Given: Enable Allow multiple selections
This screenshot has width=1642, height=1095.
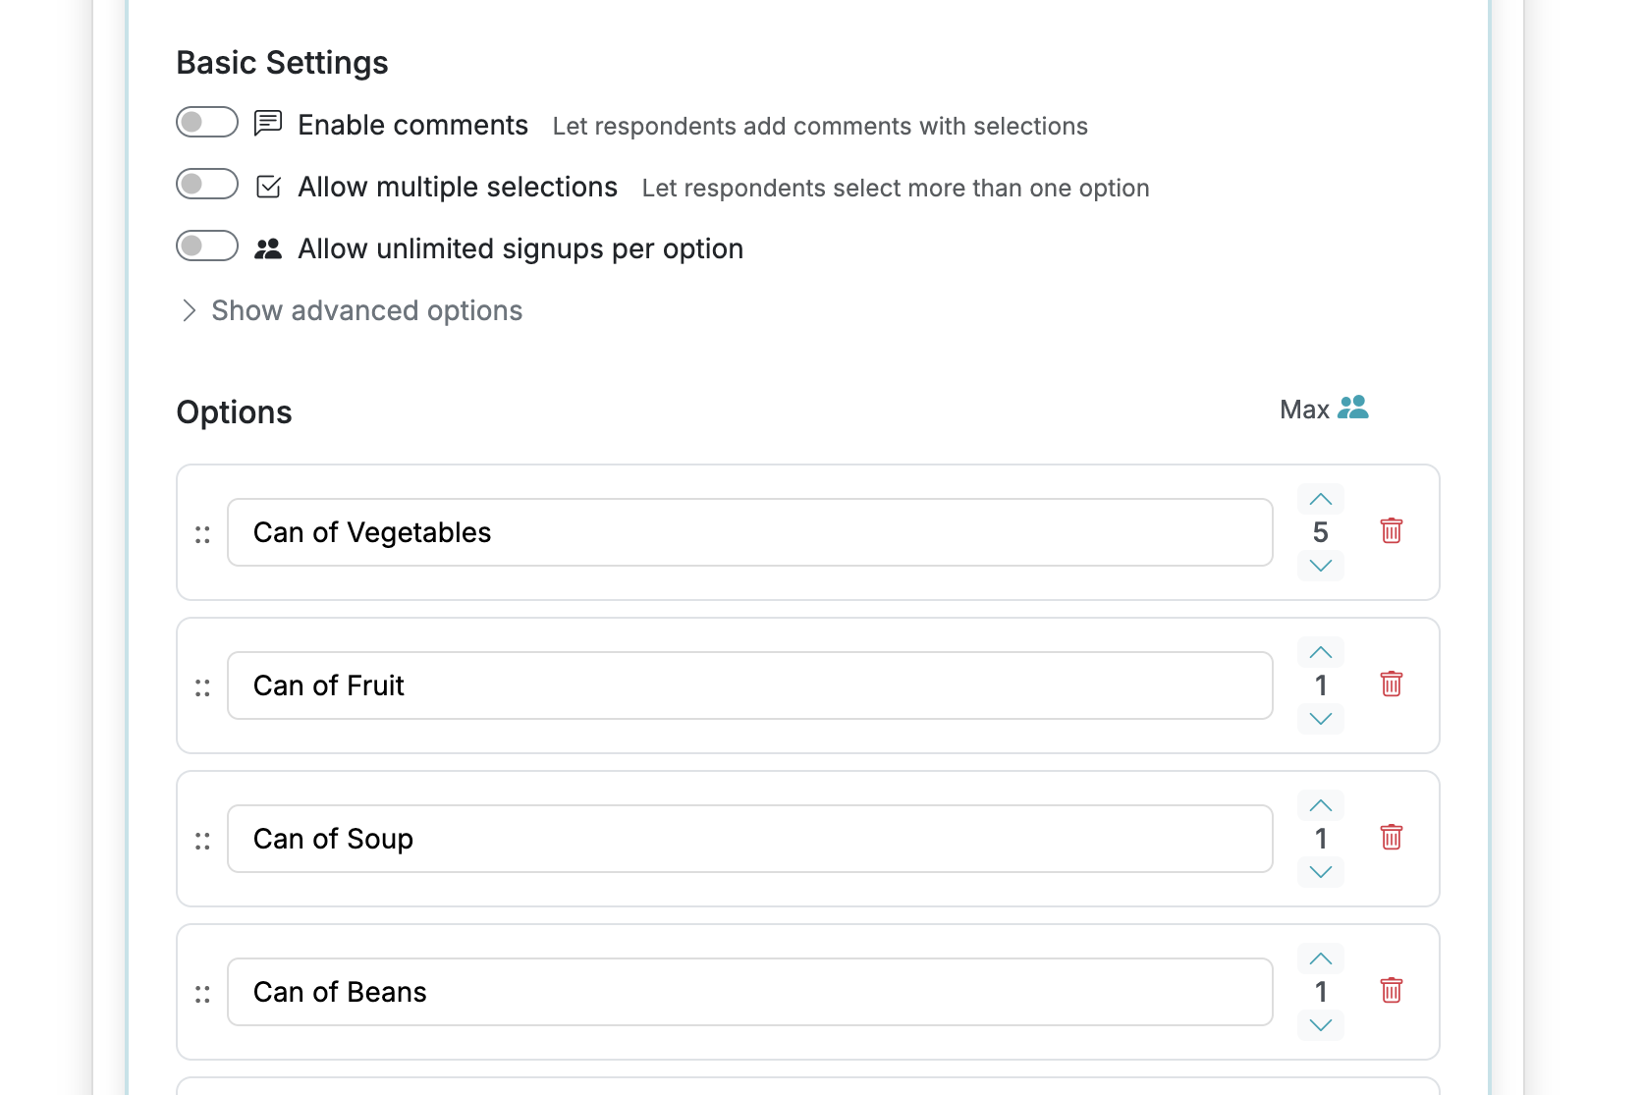Looking at the screenshot, I should pos(206,184).
